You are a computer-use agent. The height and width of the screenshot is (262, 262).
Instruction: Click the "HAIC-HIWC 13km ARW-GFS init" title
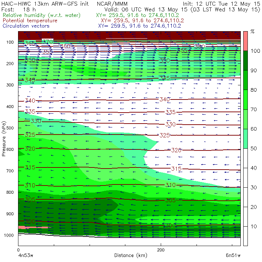pyautogui.click(x=45, y=4)
